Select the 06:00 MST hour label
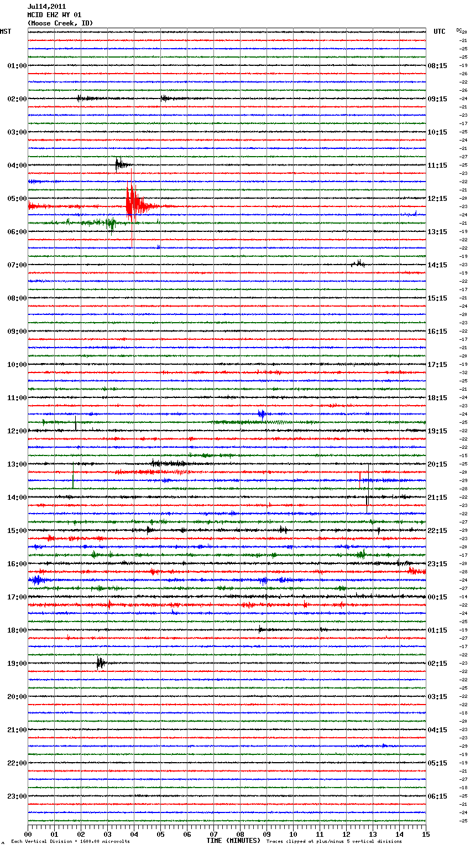The height and width of the screenshot is (849, 470). click(x=17, y=232)
